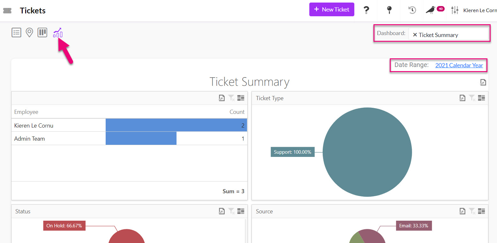The height and width of the screenshot is (243, 497).
Task: Click the Email: 33.33% label
Action: pyautogui.click(x=414, y=226)
